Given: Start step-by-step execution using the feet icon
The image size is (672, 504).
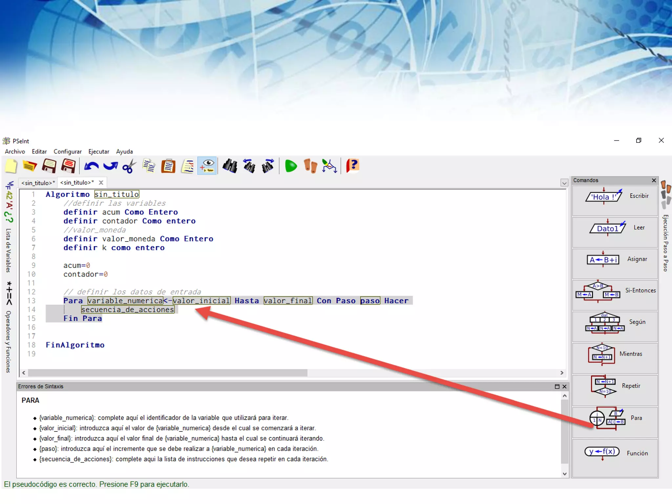Looking at the screenshot, I should (x=310, y=166).
